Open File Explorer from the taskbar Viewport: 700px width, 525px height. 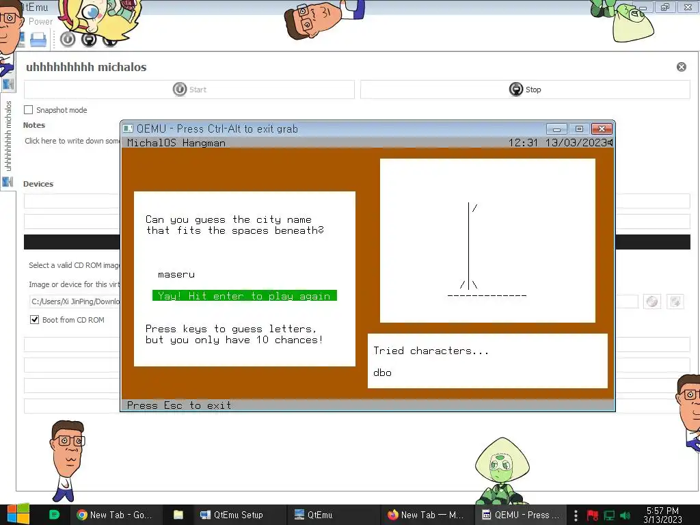178,515
